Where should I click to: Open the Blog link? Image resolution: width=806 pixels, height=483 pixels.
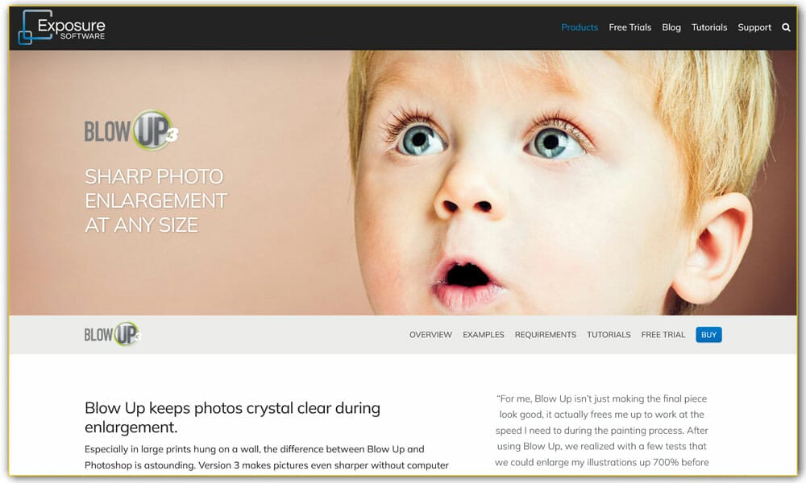coord(671,27)
